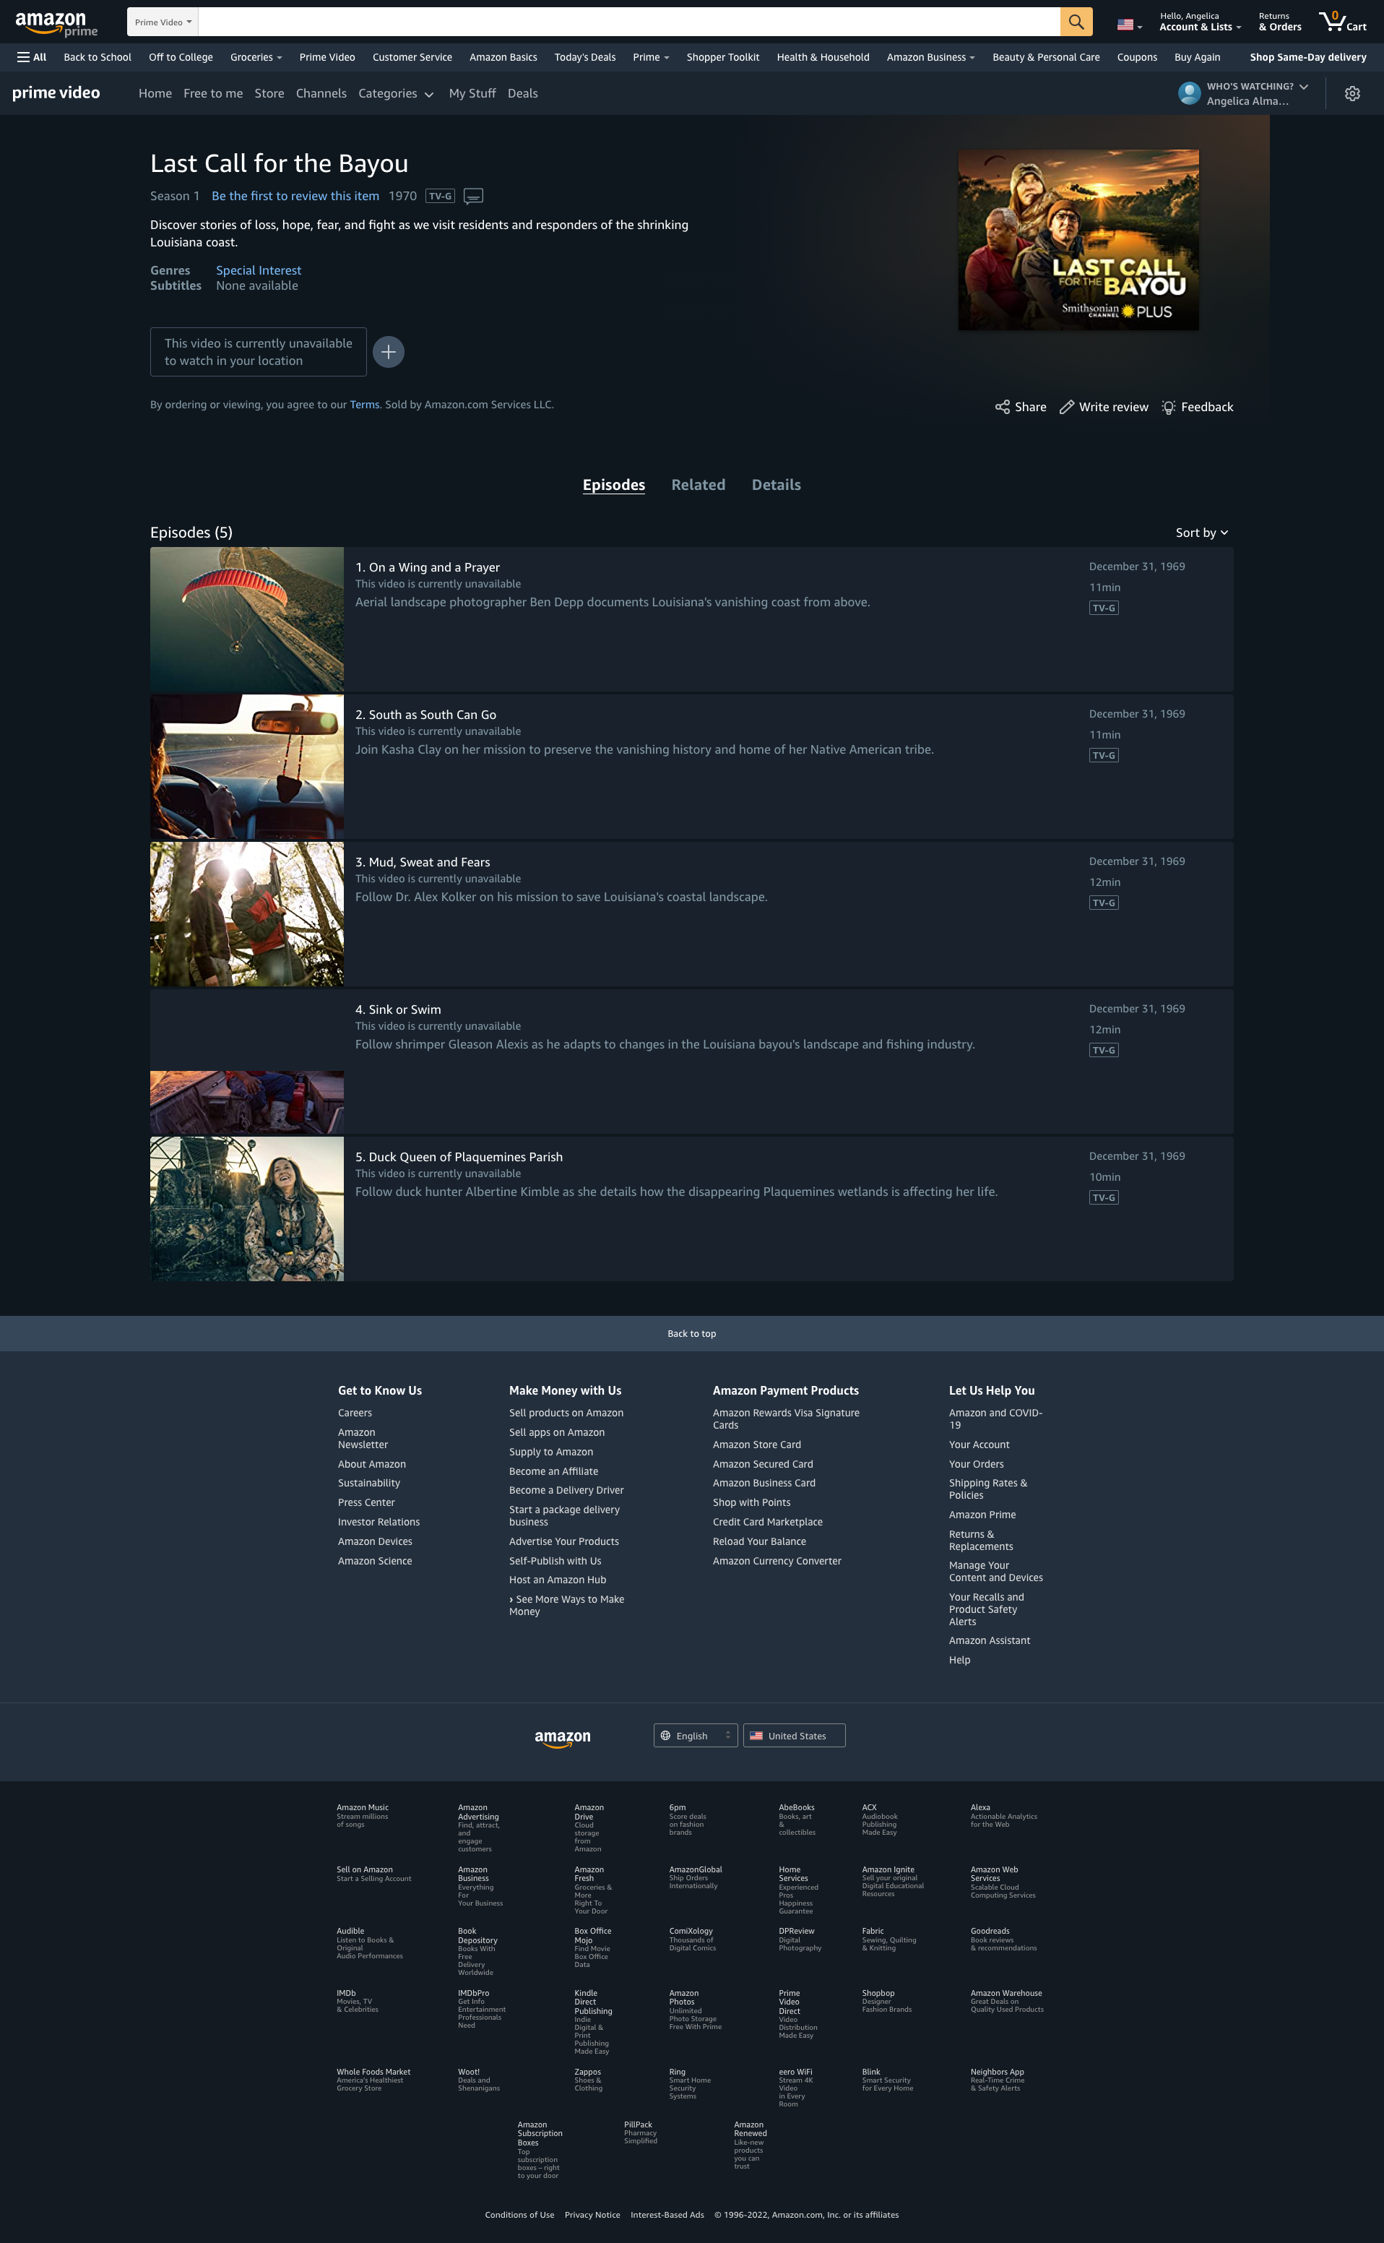This screenshot has width=1384, height=2243.
Task: Open South as South Can Go thumbnail
Action: point(247,767)
